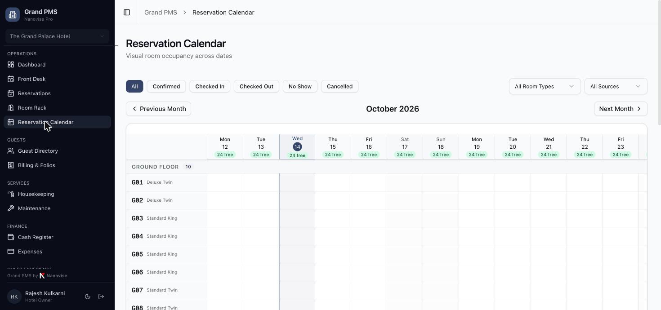Viewport: 661px width, 310px height.
Task: Click the Maintenance wrench icon
Action: click(x=11, y=208)
